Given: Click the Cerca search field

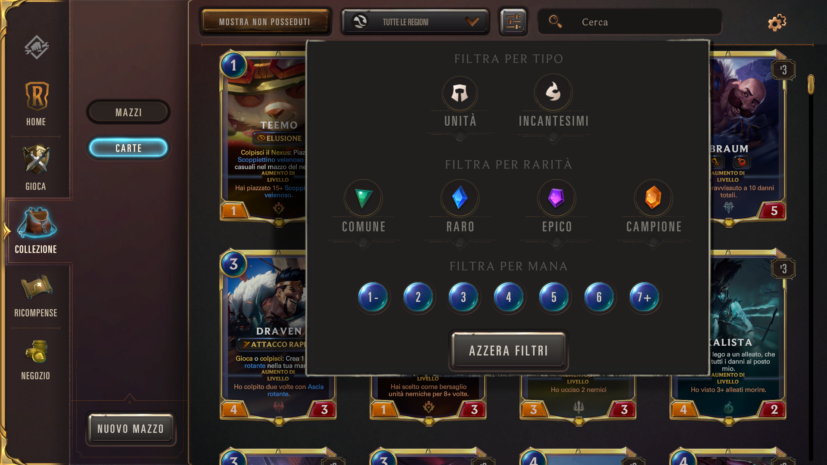Looking at the screenshot, I should [630, 22].
